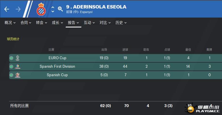This screenshot has height=115, width=222.
Task: Expand the 概况 dropdown menu
Action: 10,23
